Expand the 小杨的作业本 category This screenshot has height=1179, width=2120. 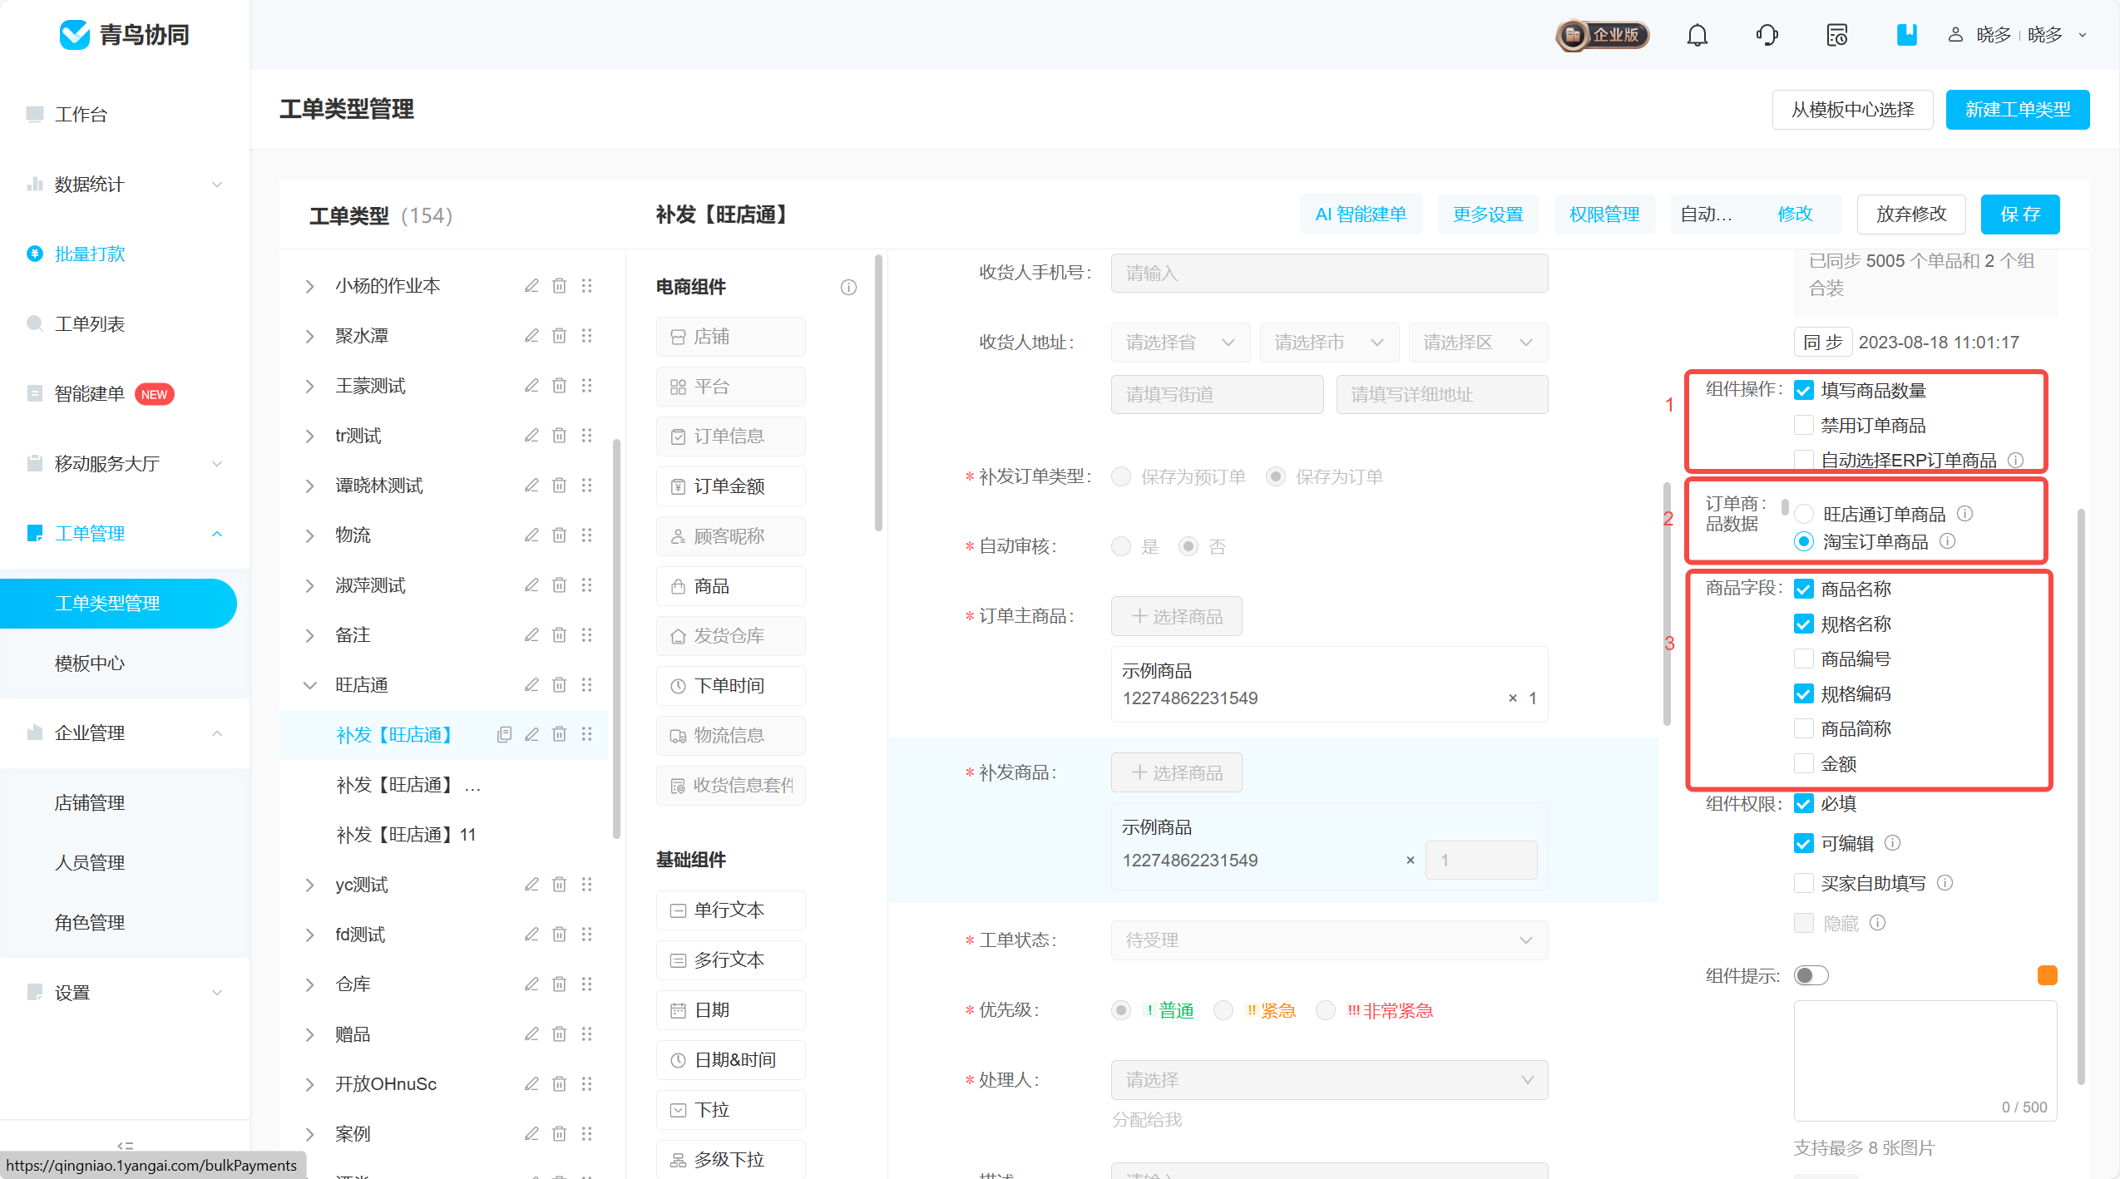[x=309, y=286]
